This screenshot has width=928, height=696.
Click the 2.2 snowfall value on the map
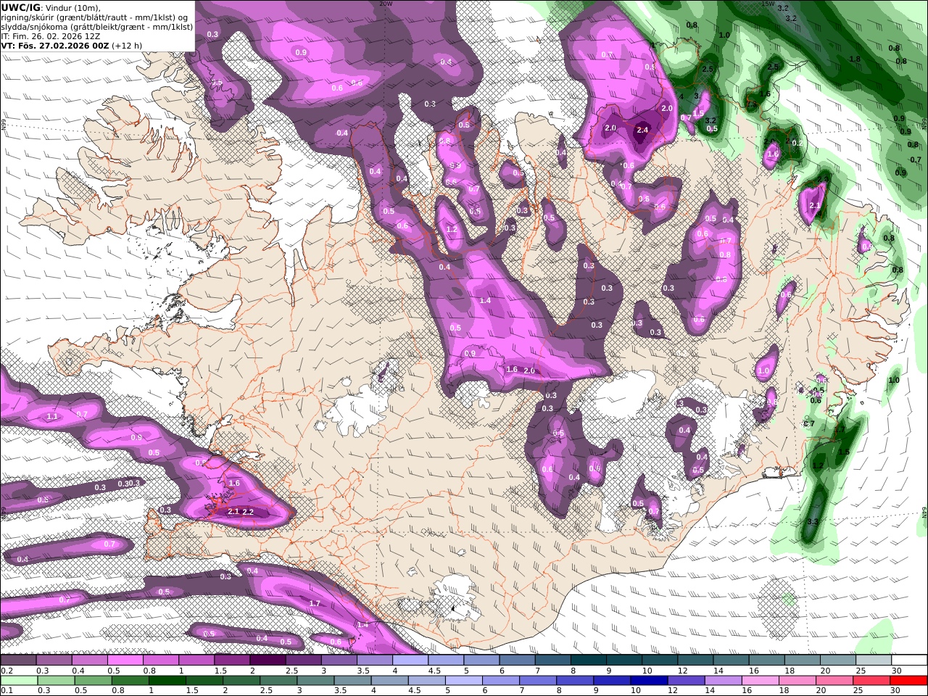tap(247, 512)
